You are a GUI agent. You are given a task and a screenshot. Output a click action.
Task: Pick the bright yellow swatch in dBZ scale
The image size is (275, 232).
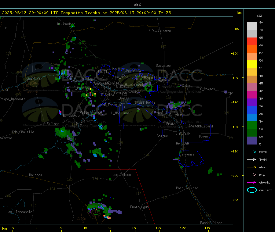pos(252,64)
